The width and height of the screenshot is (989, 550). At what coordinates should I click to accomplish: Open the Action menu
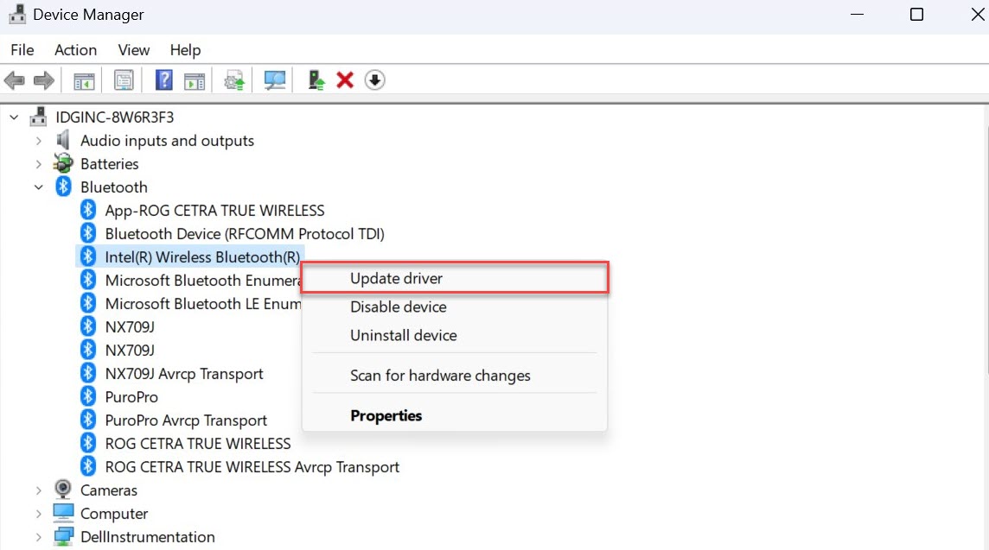(76, 50)
